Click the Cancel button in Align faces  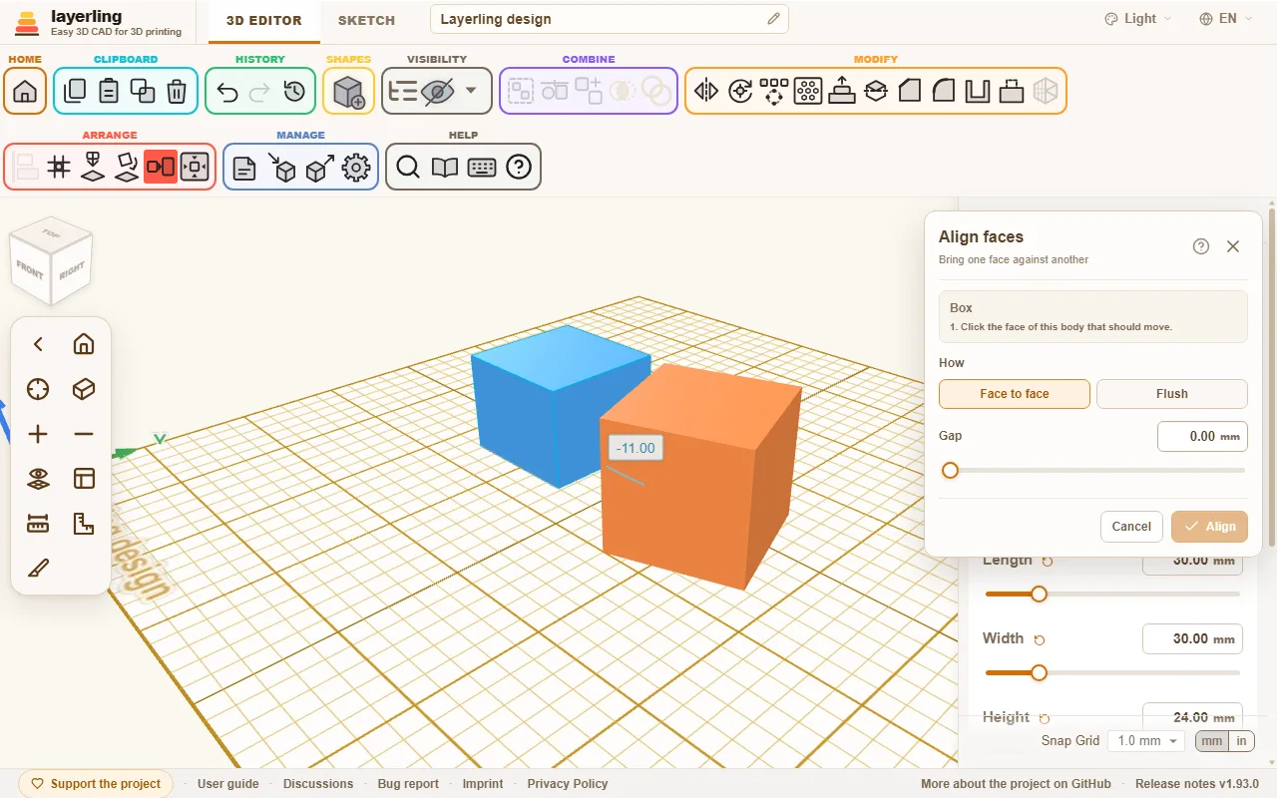(1131, 527)
